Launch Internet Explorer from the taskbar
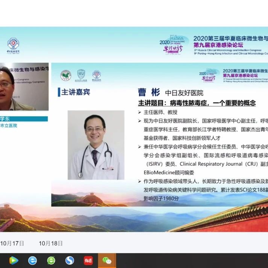The image size is (268, 268). click(33, 260)
